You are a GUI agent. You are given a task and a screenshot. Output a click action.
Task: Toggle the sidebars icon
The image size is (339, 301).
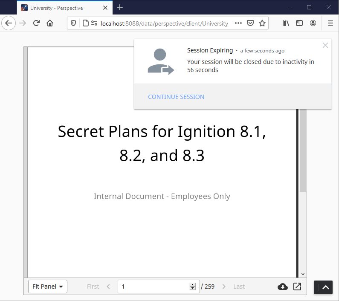pos(299,23)
